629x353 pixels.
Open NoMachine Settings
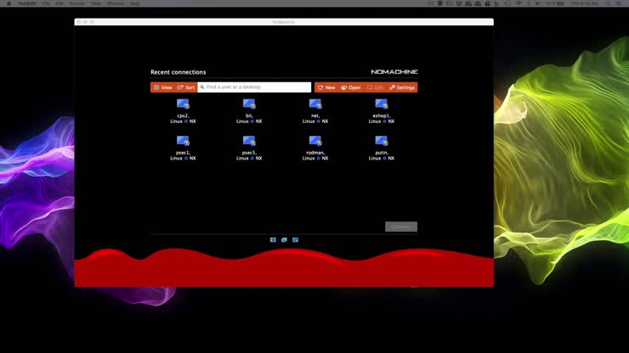click(x=402, y=87)
